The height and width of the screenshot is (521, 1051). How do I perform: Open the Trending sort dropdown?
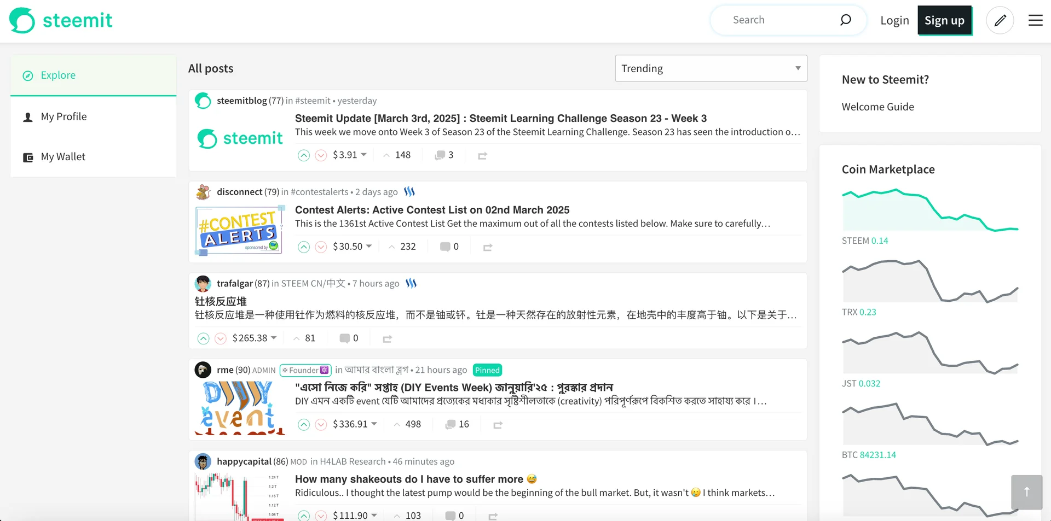click(x=710, y=68)
